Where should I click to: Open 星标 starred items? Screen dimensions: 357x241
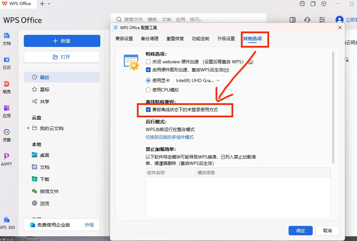pyautogui.click(x=62, y=89)
